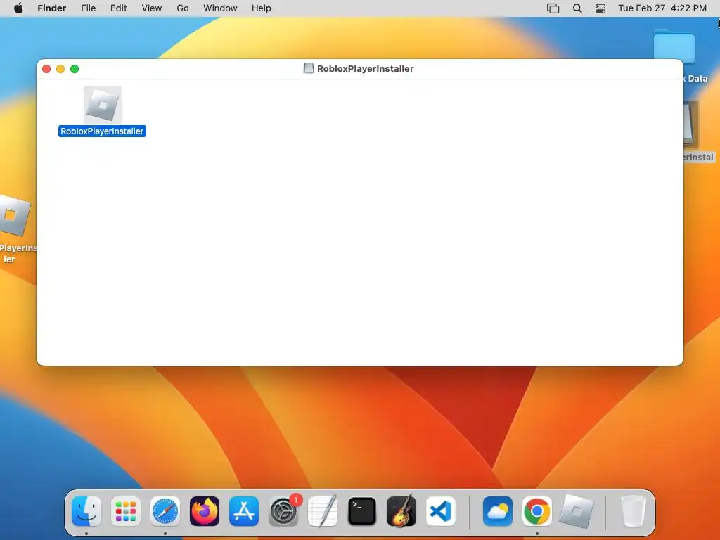Open Finder from the Dock
This screenshot has height=540, width=720.
(x=86, y=511)
